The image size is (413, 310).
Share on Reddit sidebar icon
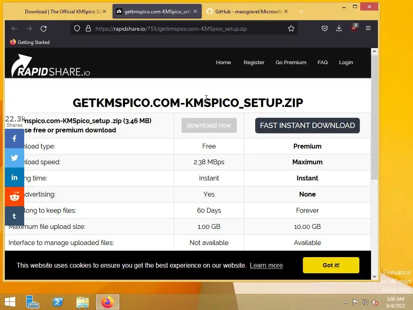pos(14,197)
